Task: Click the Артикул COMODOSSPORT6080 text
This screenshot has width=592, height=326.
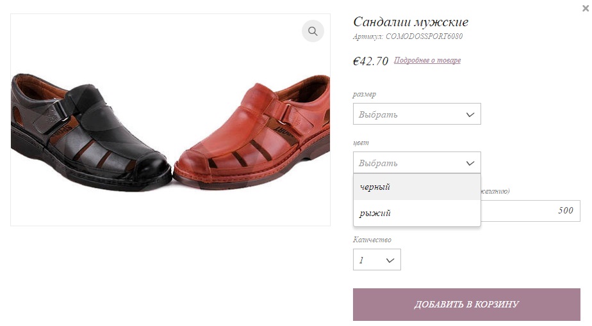Action: 407,37
